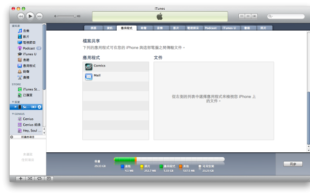Click the device battery indicator icon

click(x=33, y=107)
